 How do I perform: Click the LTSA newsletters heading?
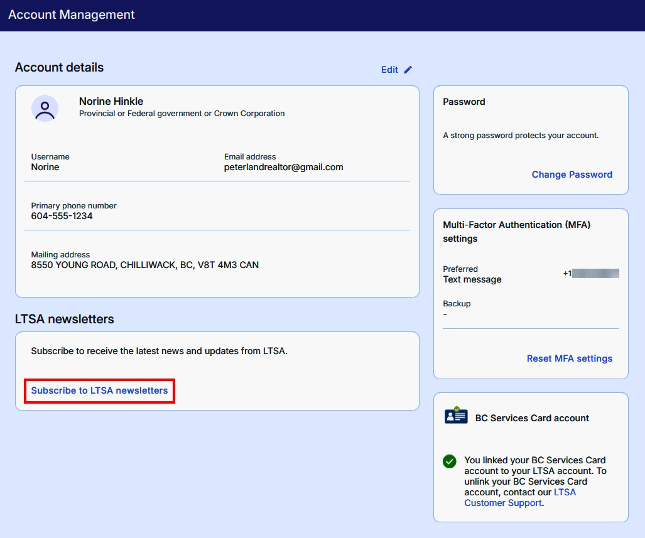pos(64,319)
